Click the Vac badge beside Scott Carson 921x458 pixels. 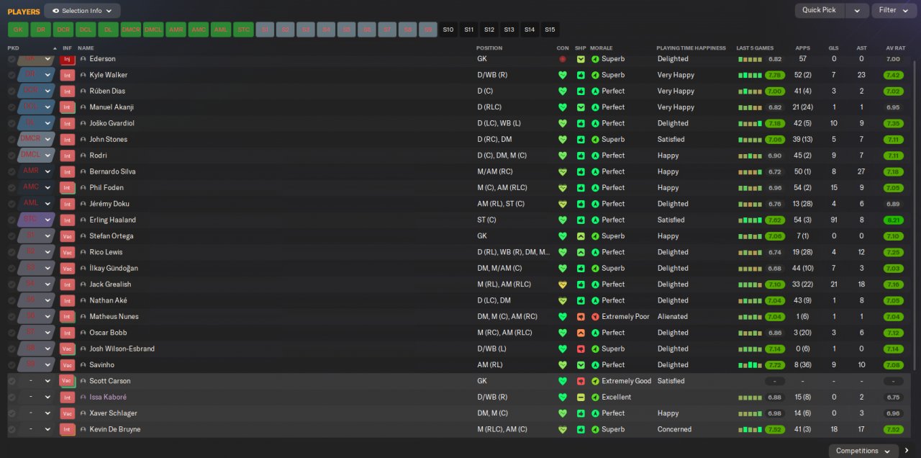(68, 381)
